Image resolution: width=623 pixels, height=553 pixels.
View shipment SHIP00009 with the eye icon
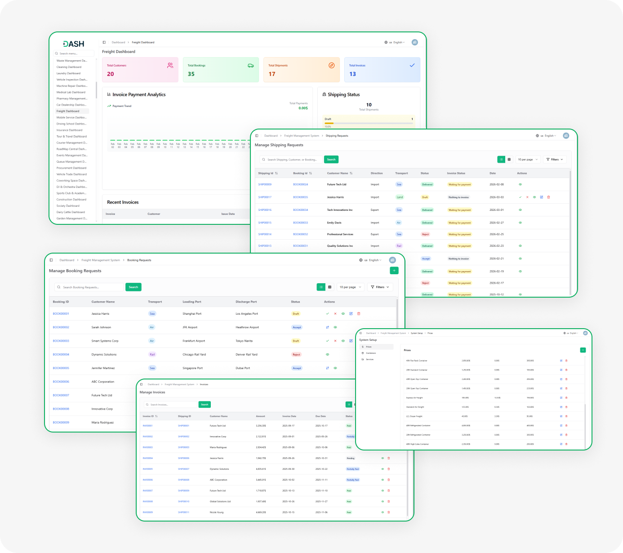(521, 184)
